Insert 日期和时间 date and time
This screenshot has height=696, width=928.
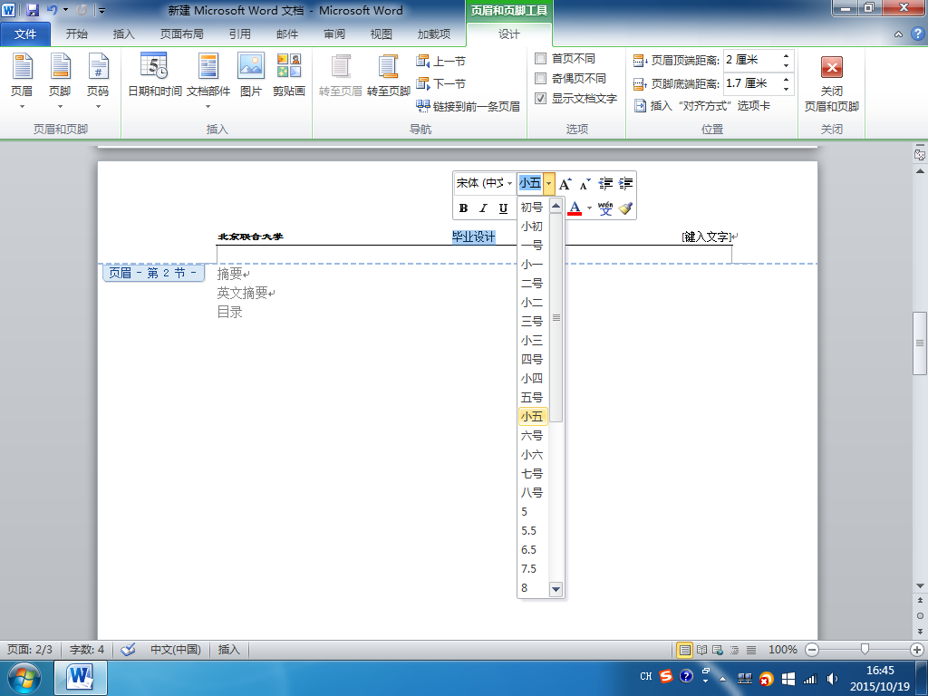pyautogui.click(x=154, y=76)
